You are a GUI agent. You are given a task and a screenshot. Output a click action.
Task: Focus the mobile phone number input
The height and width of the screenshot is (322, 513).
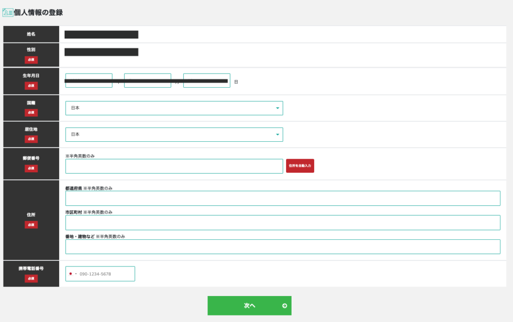point(105,274)
